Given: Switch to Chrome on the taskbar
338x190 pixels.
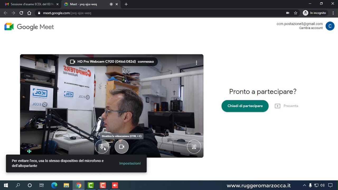Looking at the screenshot, I should (78, 185).
